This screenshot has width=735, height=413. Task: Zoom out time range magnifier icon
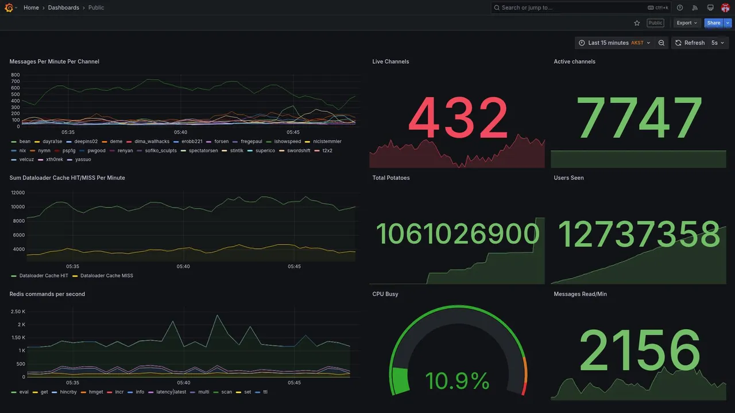pyautogui.click(x=661, y=43)
